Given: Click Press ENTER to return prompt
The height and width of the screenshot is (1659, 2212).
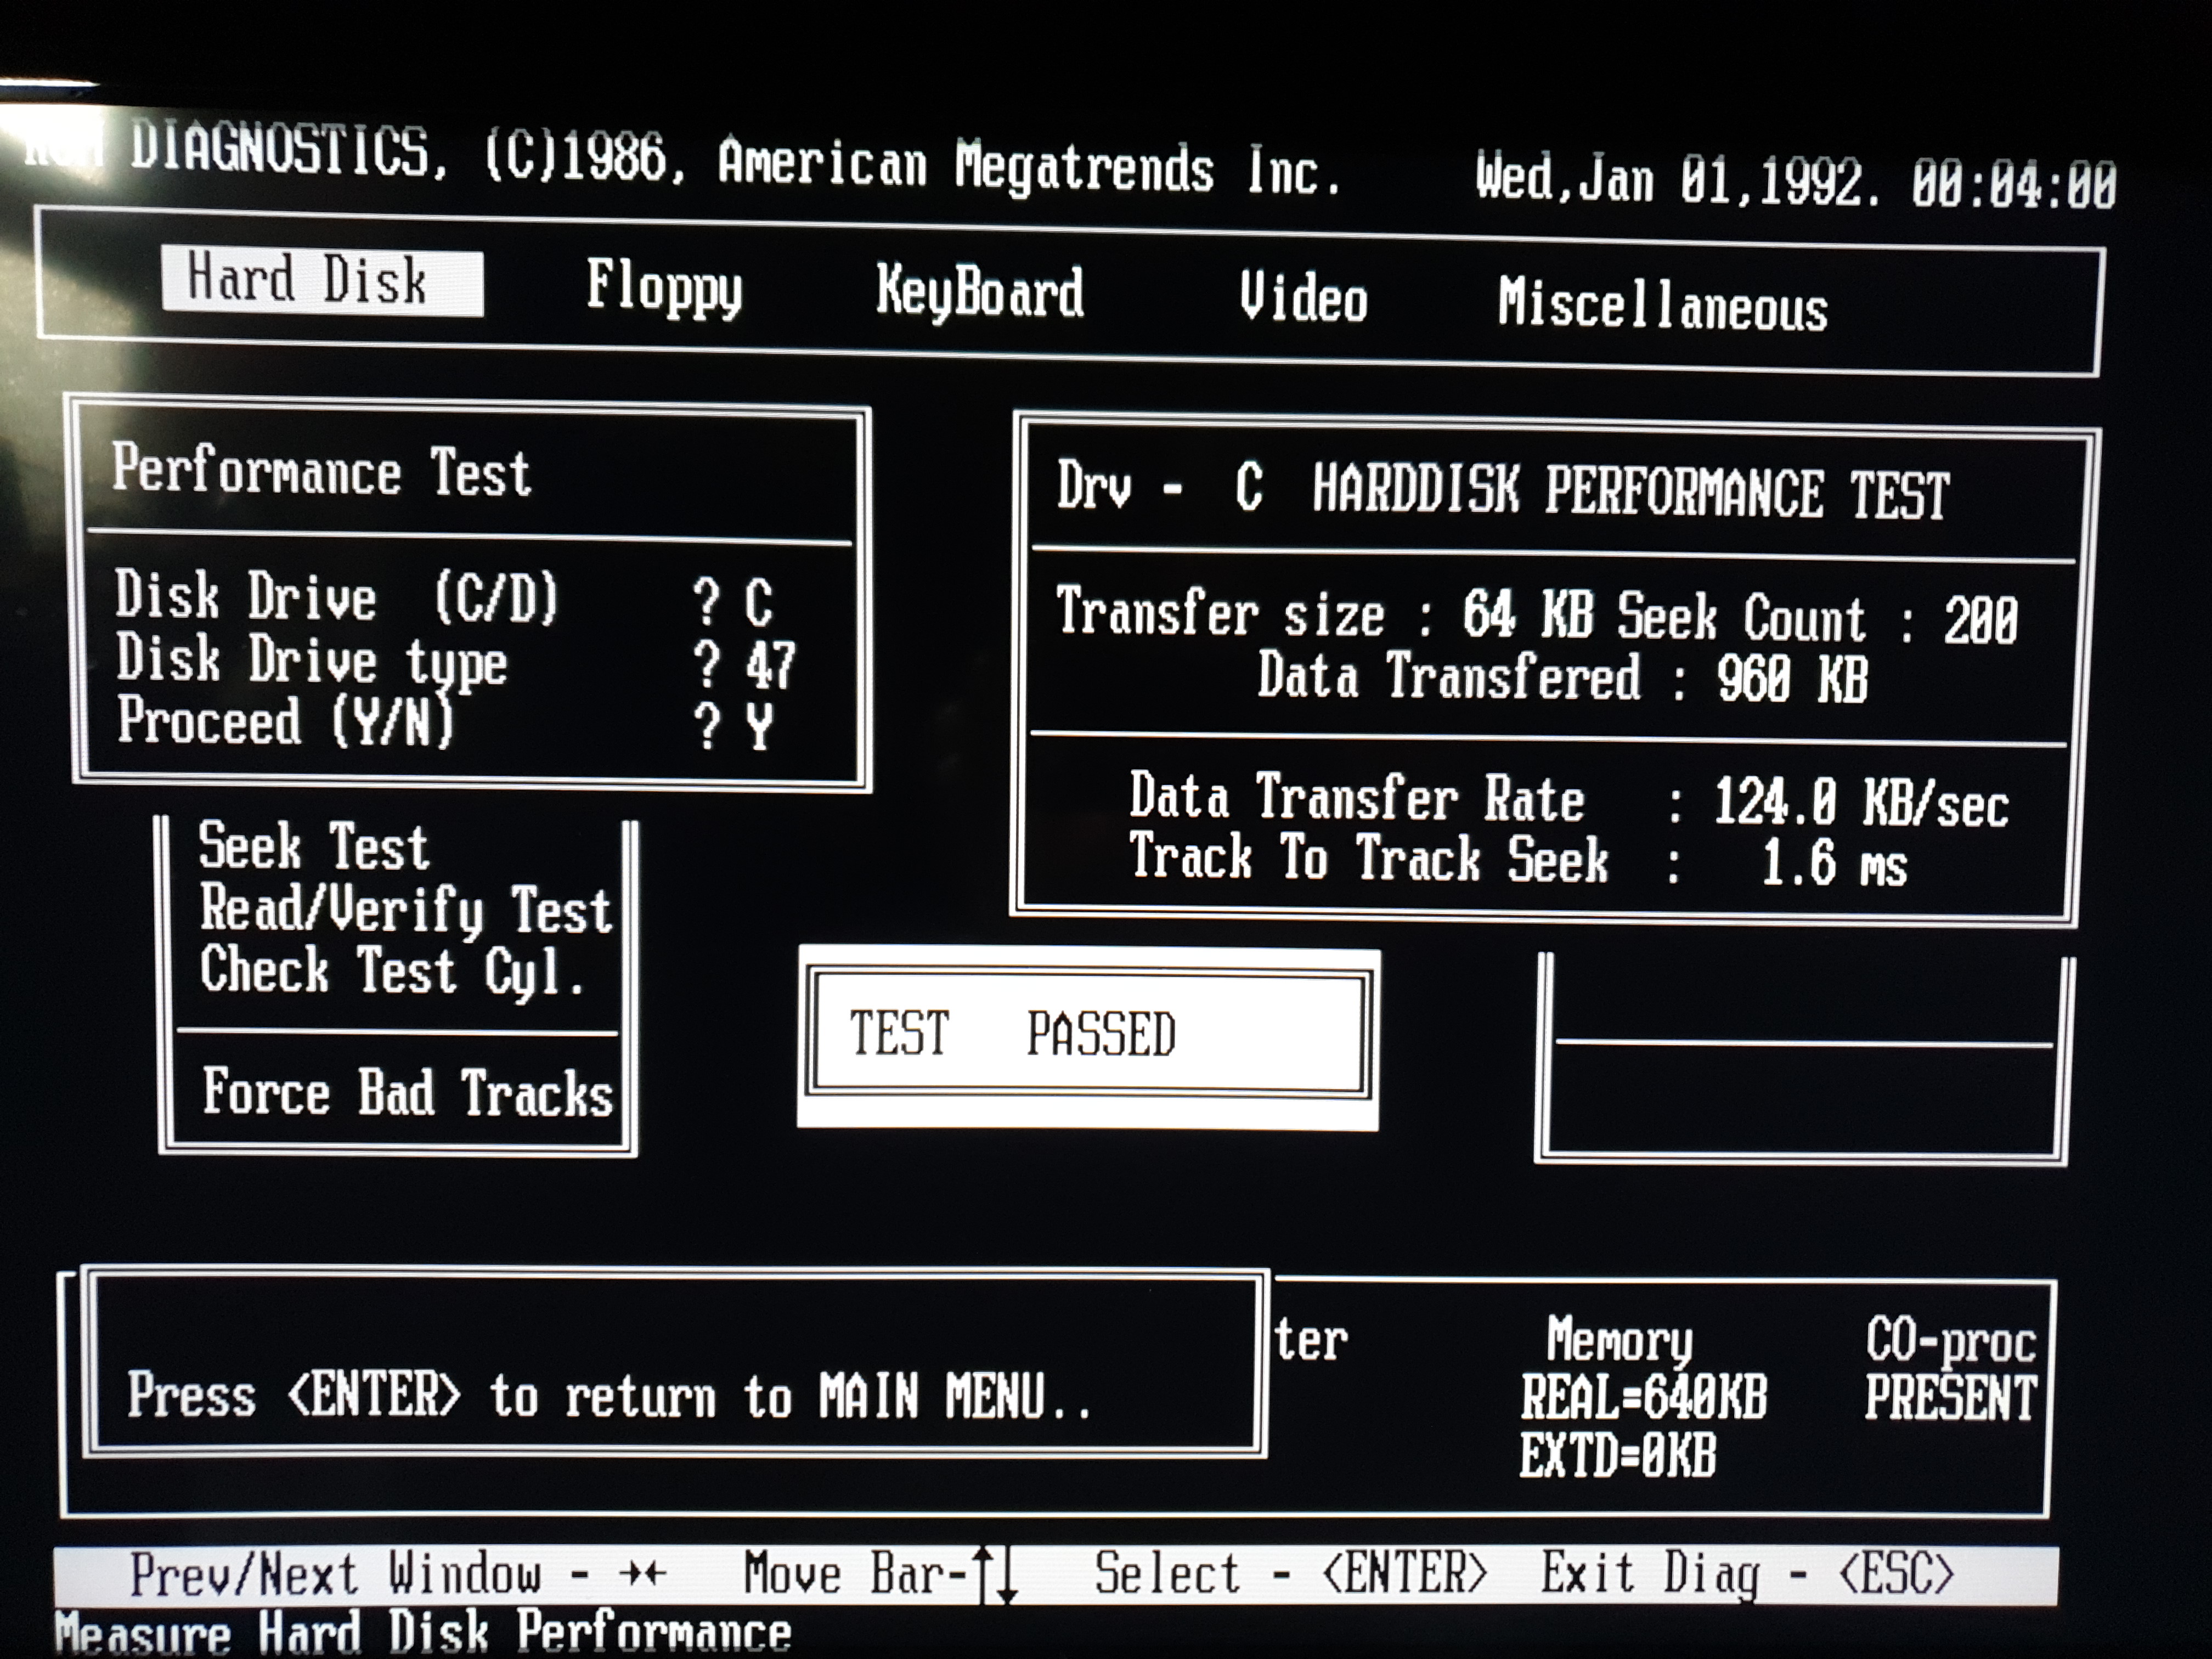Looking at the screenshot, I should [608, 1396].
